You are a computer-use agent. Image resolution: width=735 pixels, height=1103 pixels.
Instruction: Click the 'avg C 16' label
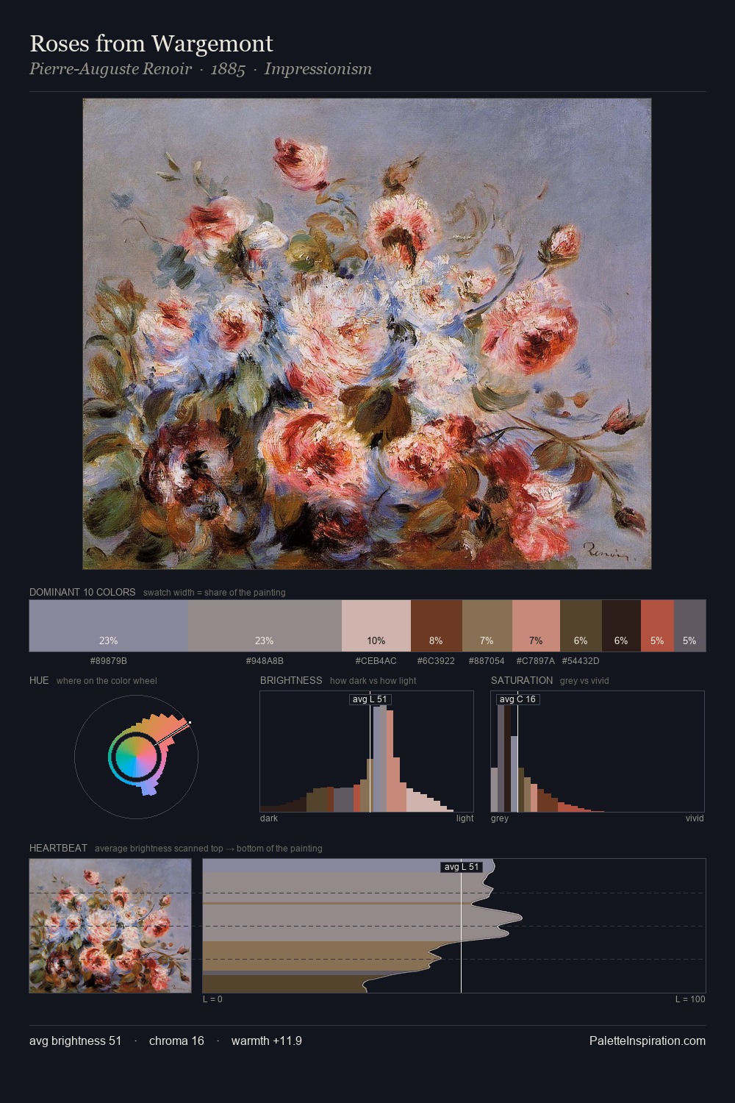[517, 699]
